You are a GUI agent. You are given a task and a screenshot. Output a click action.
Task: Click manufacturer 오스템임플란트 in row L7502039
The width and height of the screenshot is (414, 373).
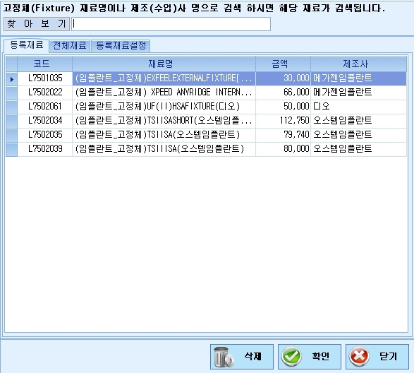point(358,149)
